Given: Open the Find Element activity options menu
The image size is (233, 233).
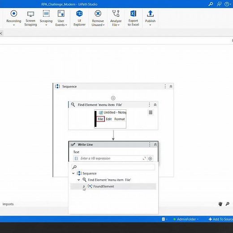Looking at the screenshot, I should pyautogui.click(x=149, y=105).
